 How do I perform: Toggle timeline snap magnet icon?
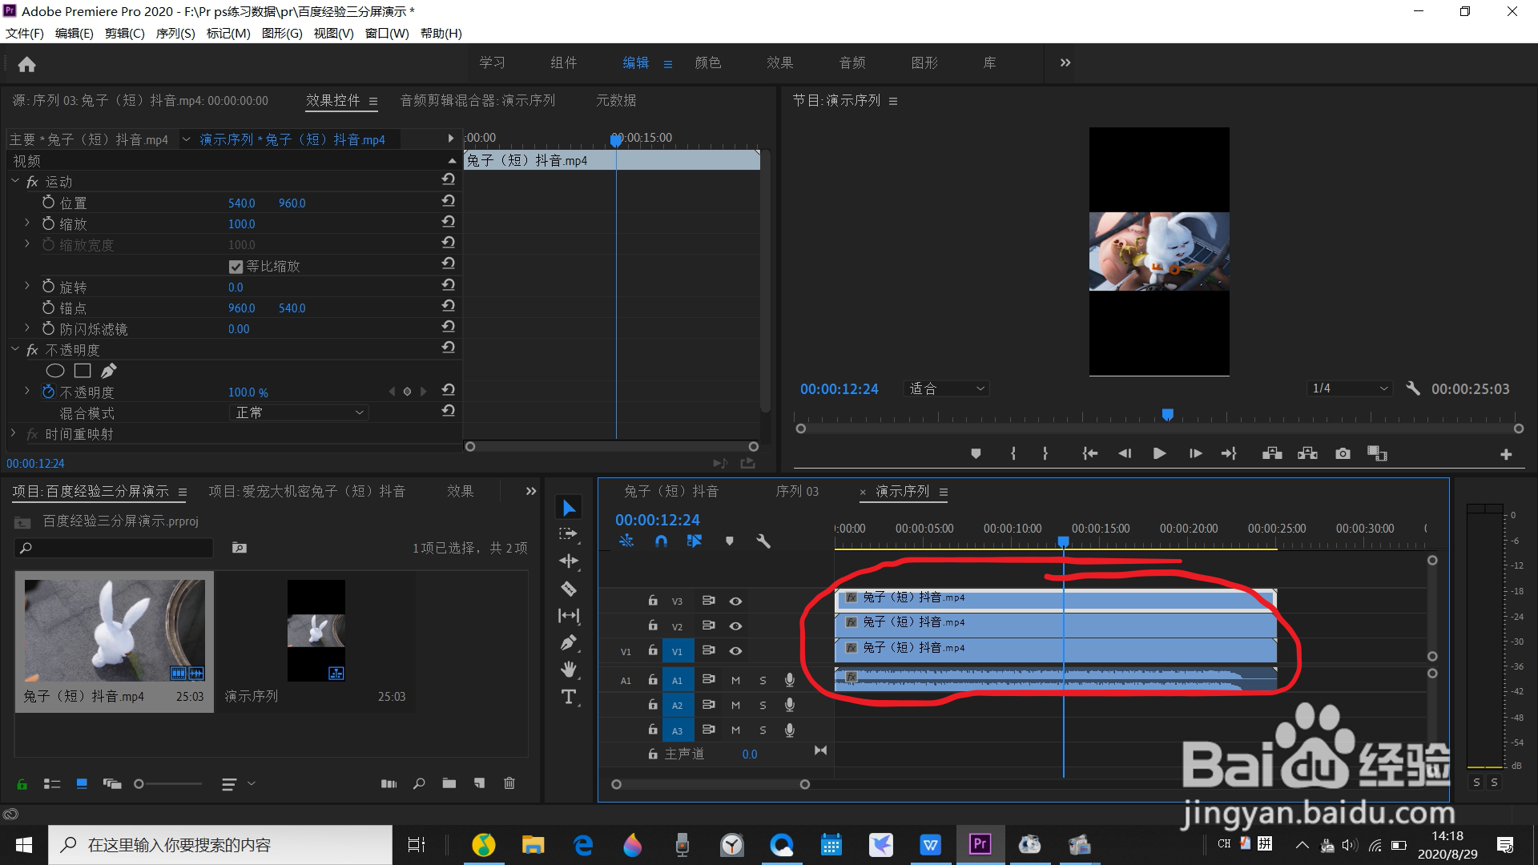pos(661,541)
